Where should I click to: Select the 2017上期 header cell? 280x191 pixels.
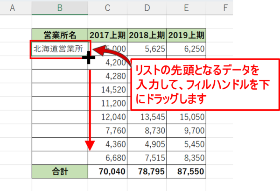(x=108, y=35)
